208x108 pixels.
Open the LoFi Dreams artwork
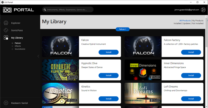pos(143,93)
